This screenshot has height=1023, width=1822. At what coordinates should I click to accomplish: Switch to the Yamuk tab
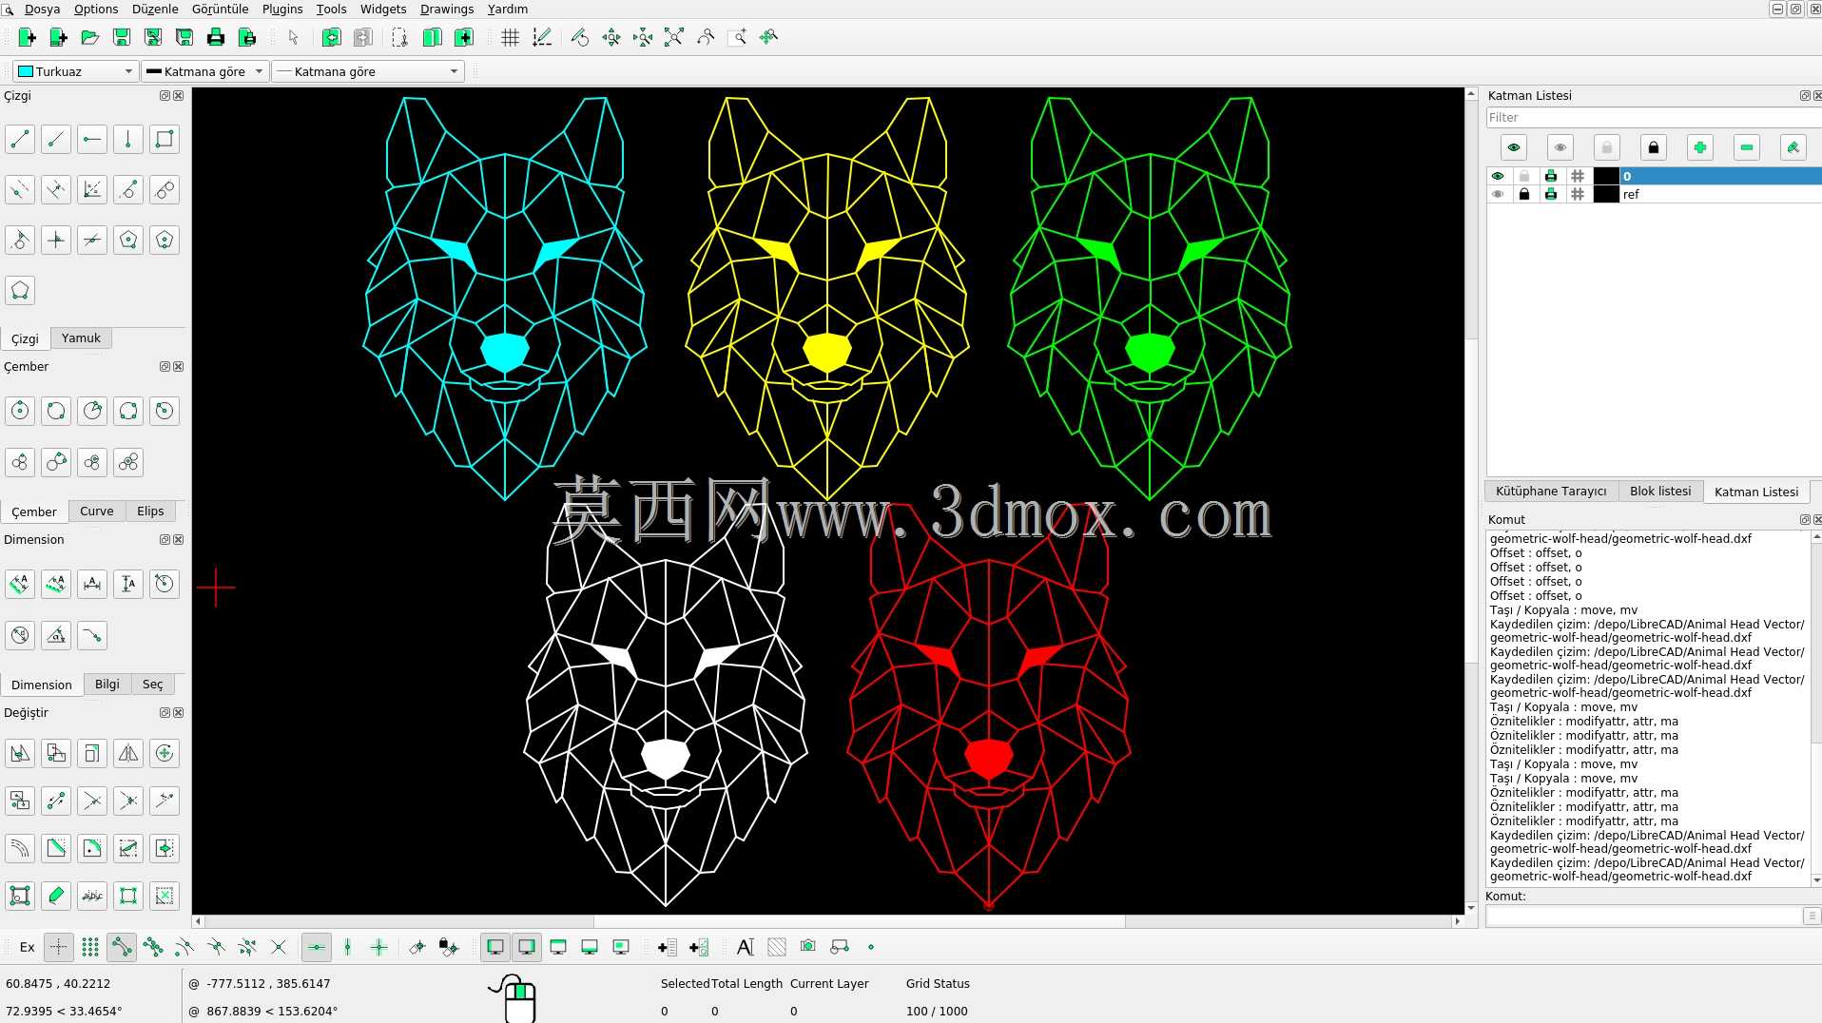click(81, 338)
